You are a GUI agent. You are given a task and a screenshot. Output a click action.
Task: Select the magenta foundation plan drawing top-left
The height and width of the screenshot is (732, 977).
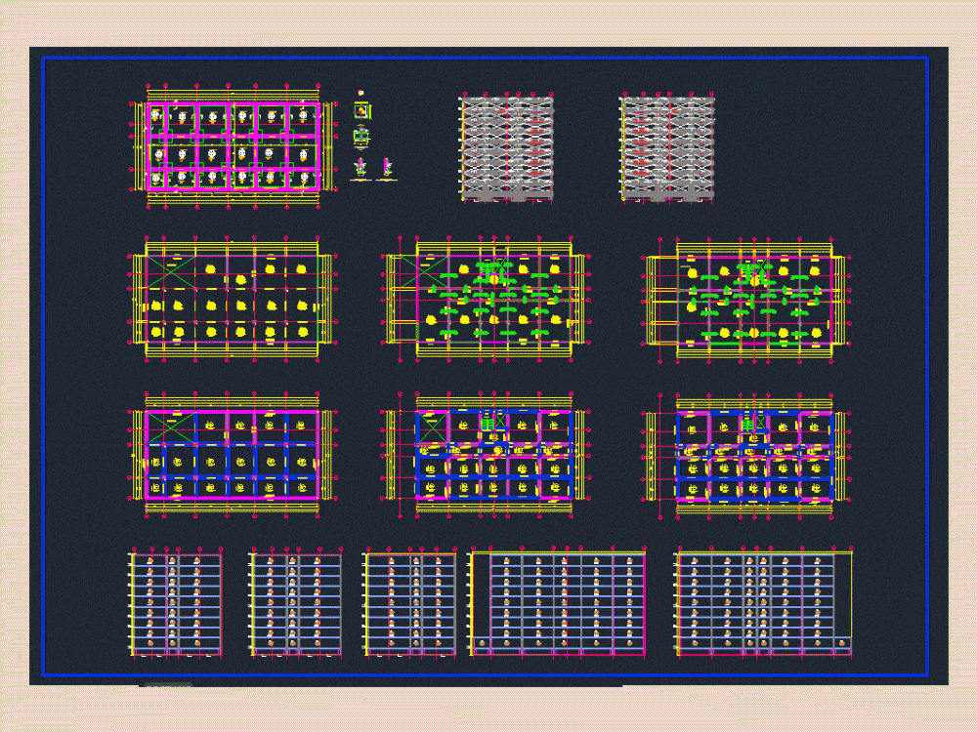pos(234,146)
